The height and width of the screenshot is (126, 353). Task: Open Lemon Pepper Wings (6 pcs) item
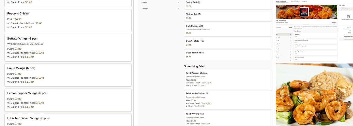pos(68,100)
